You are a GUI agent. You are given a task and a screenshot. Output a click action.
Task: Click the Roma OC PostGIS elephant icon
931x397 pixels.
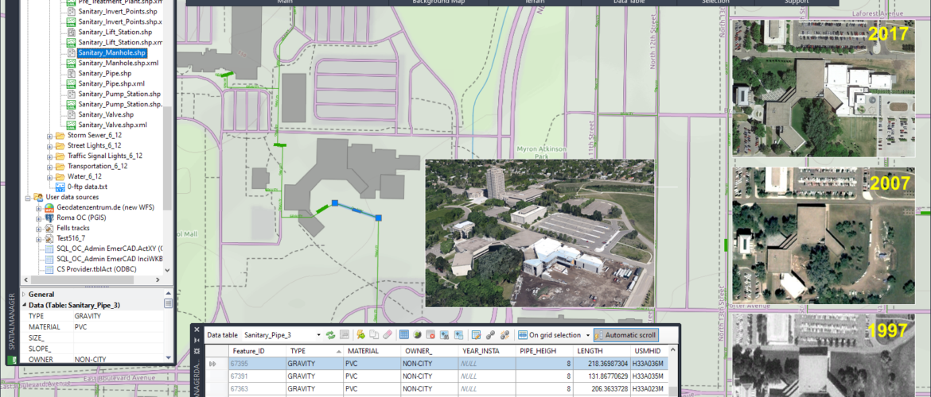[x=50, y=218]
